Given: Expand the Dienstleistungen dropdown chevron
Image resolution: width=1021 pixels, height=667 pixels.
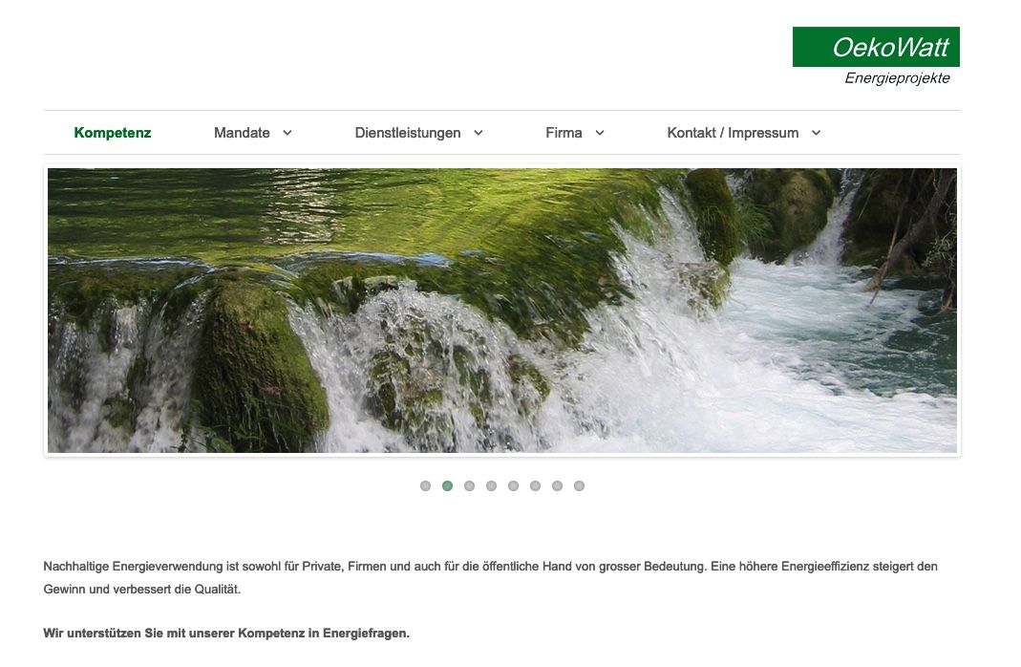Looking at the screenshot, I should click(478, 133).
